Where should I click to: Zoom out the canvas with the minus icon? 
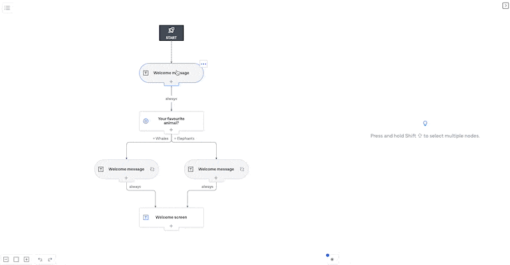[6, 259]
